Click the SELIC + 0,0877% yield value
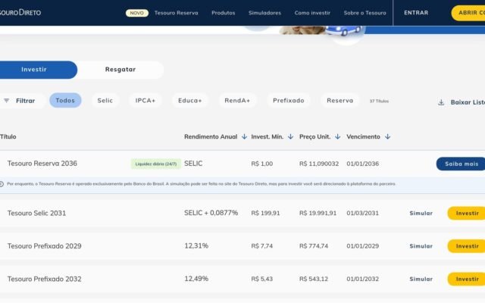The image size is (485, 303). [x=211, y=213]
